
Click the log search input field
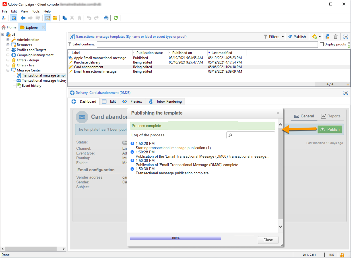pyautogui.click(x=253, y=135)
